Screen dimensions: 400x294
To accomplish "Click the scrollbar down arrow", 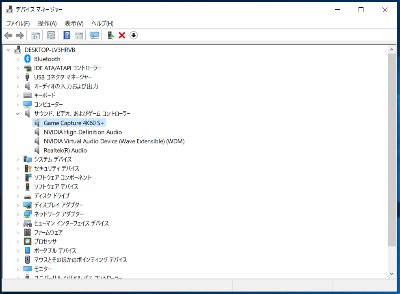I will pyautogui.click(x=392, y=274).
